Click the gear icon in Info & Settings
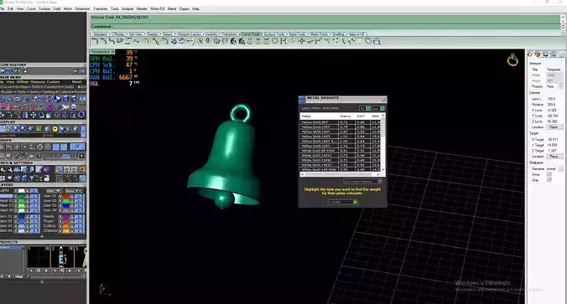This screenshot has width=567, height=304. coord(3,170)
